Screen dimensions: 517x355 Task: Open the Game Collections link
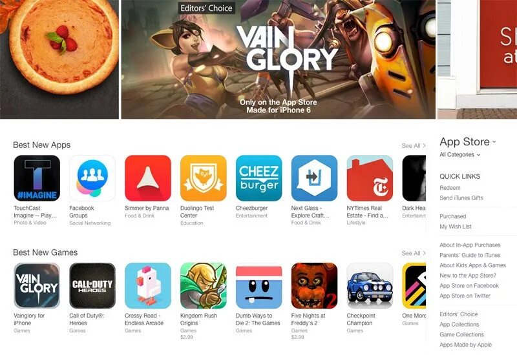(461, 334)
